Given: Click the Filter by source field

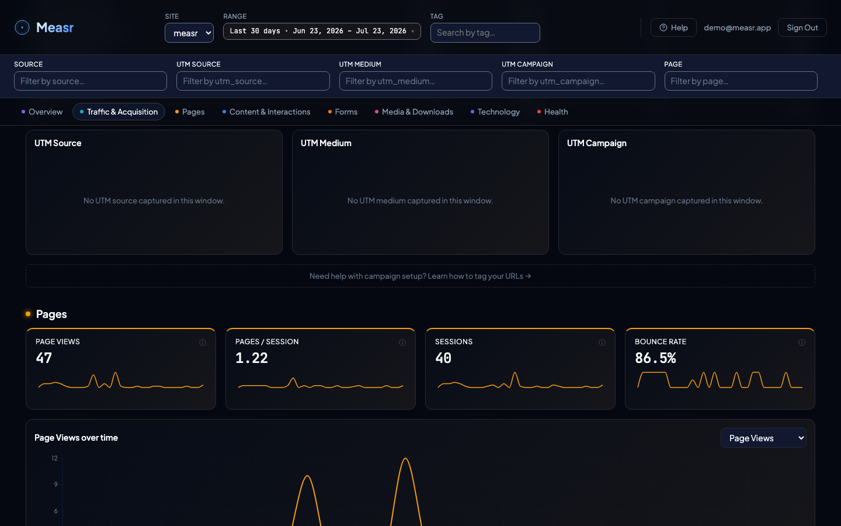Looking at the screenshot, I should coord(91,81).
